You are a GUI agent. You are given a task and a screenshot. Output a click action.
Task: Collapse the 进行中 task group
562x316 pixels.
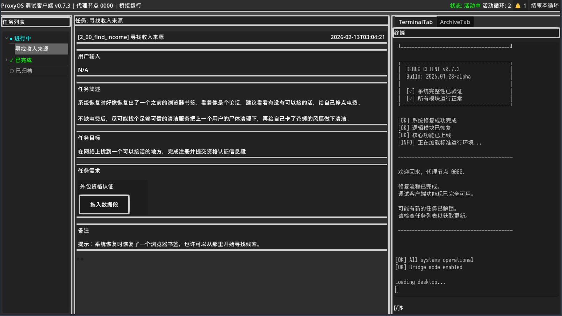[x=7, y=38]
